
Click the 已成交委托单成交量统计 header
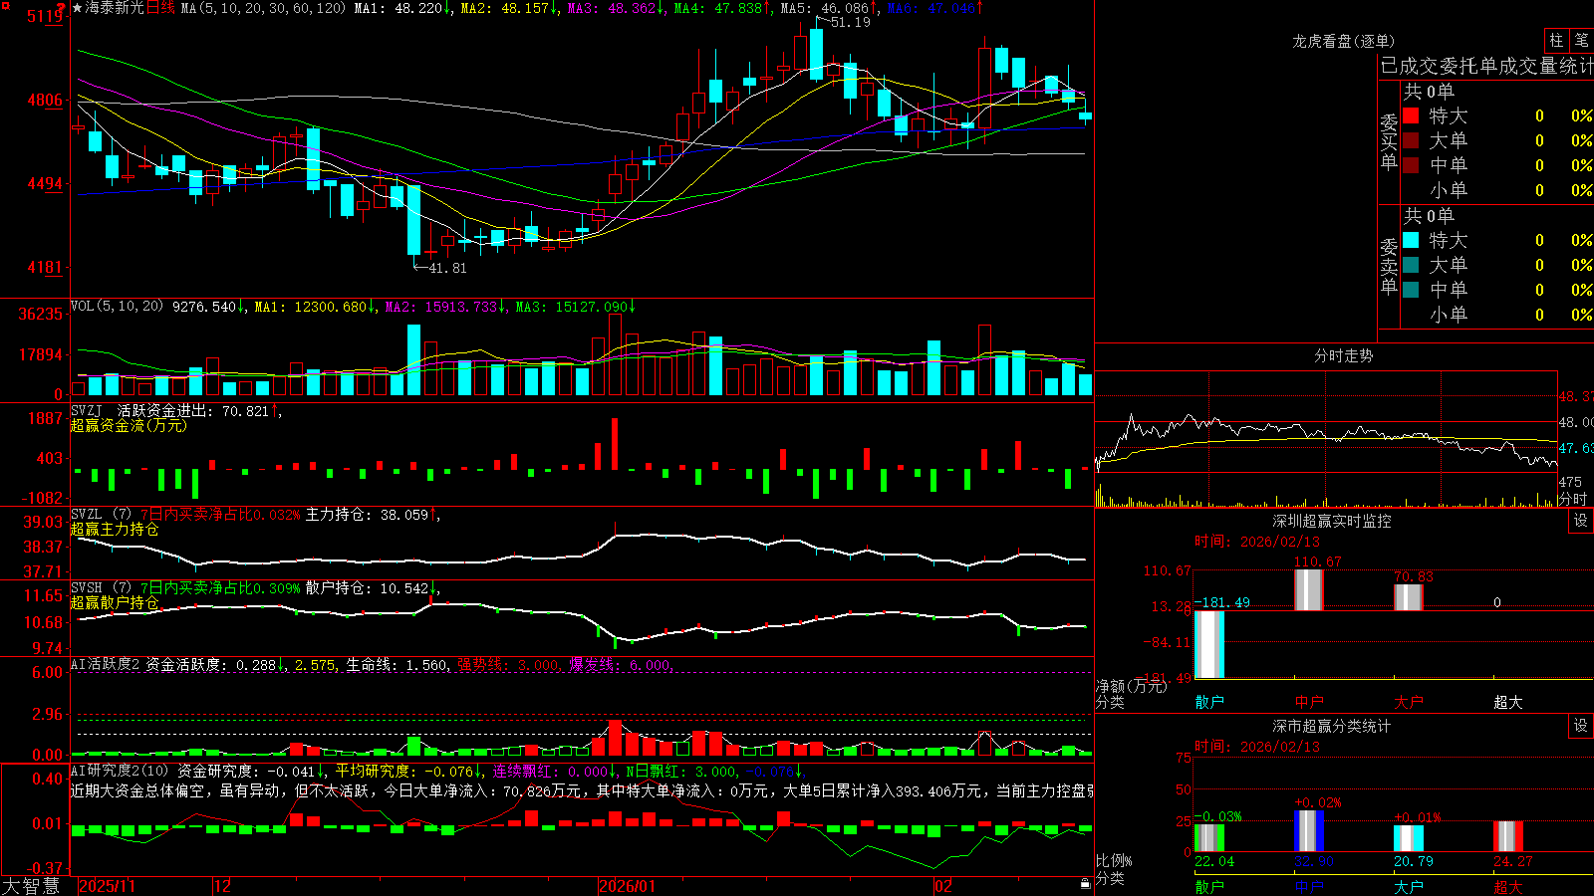(x=1486, y=67)
